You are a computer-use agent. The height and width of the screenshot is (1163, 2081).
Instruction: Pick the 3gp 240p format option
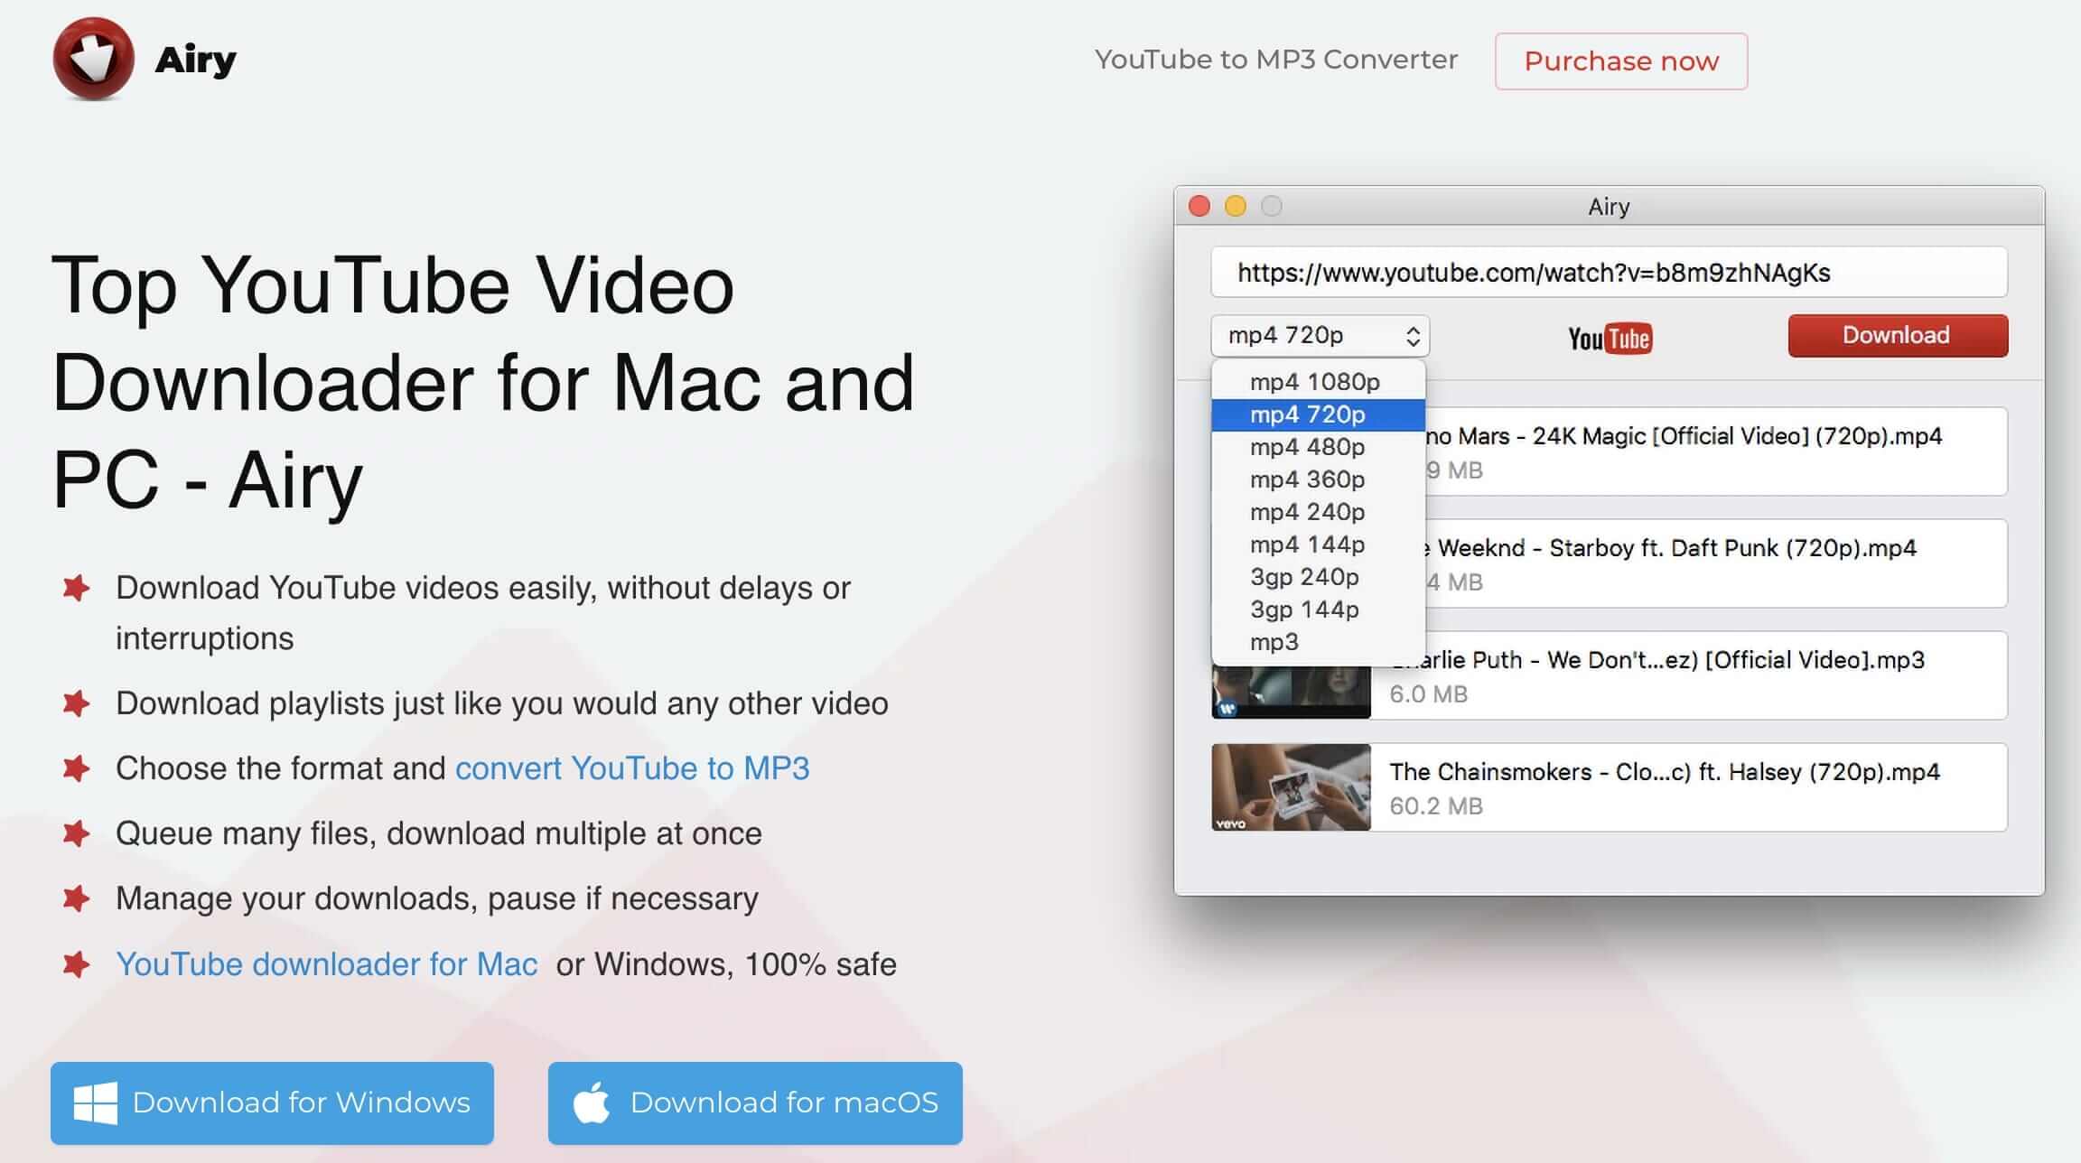(x=1304, y=577)
